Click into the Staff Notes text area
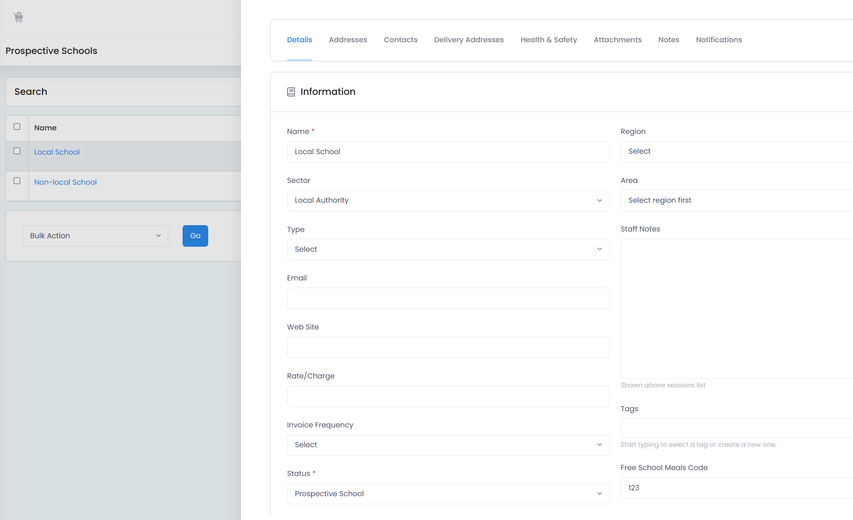The width and height of the screenshot is (853, 520). 737,309
